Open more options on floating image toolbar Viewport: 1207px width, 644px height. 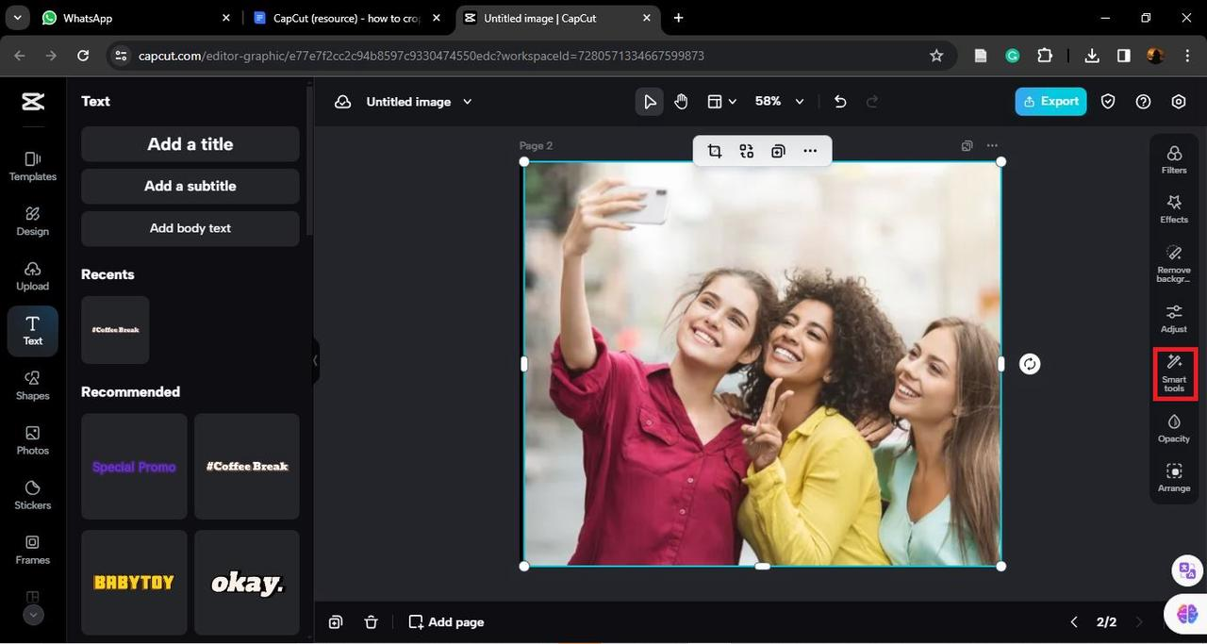[810, 151]
